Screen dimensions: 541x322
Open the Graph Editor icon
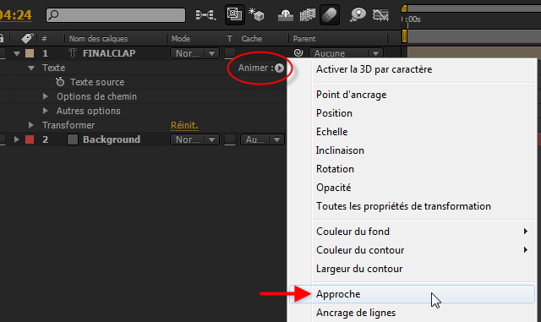pyautogui.click(x=380, y=15)
